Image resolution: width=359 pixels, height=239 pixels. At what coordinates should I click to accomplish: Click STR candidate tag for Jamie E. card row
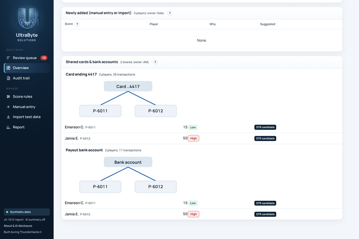tap(265, 138)
